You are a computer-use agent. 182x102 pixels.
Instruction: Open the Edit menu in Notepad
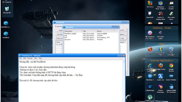click(24, 58)
